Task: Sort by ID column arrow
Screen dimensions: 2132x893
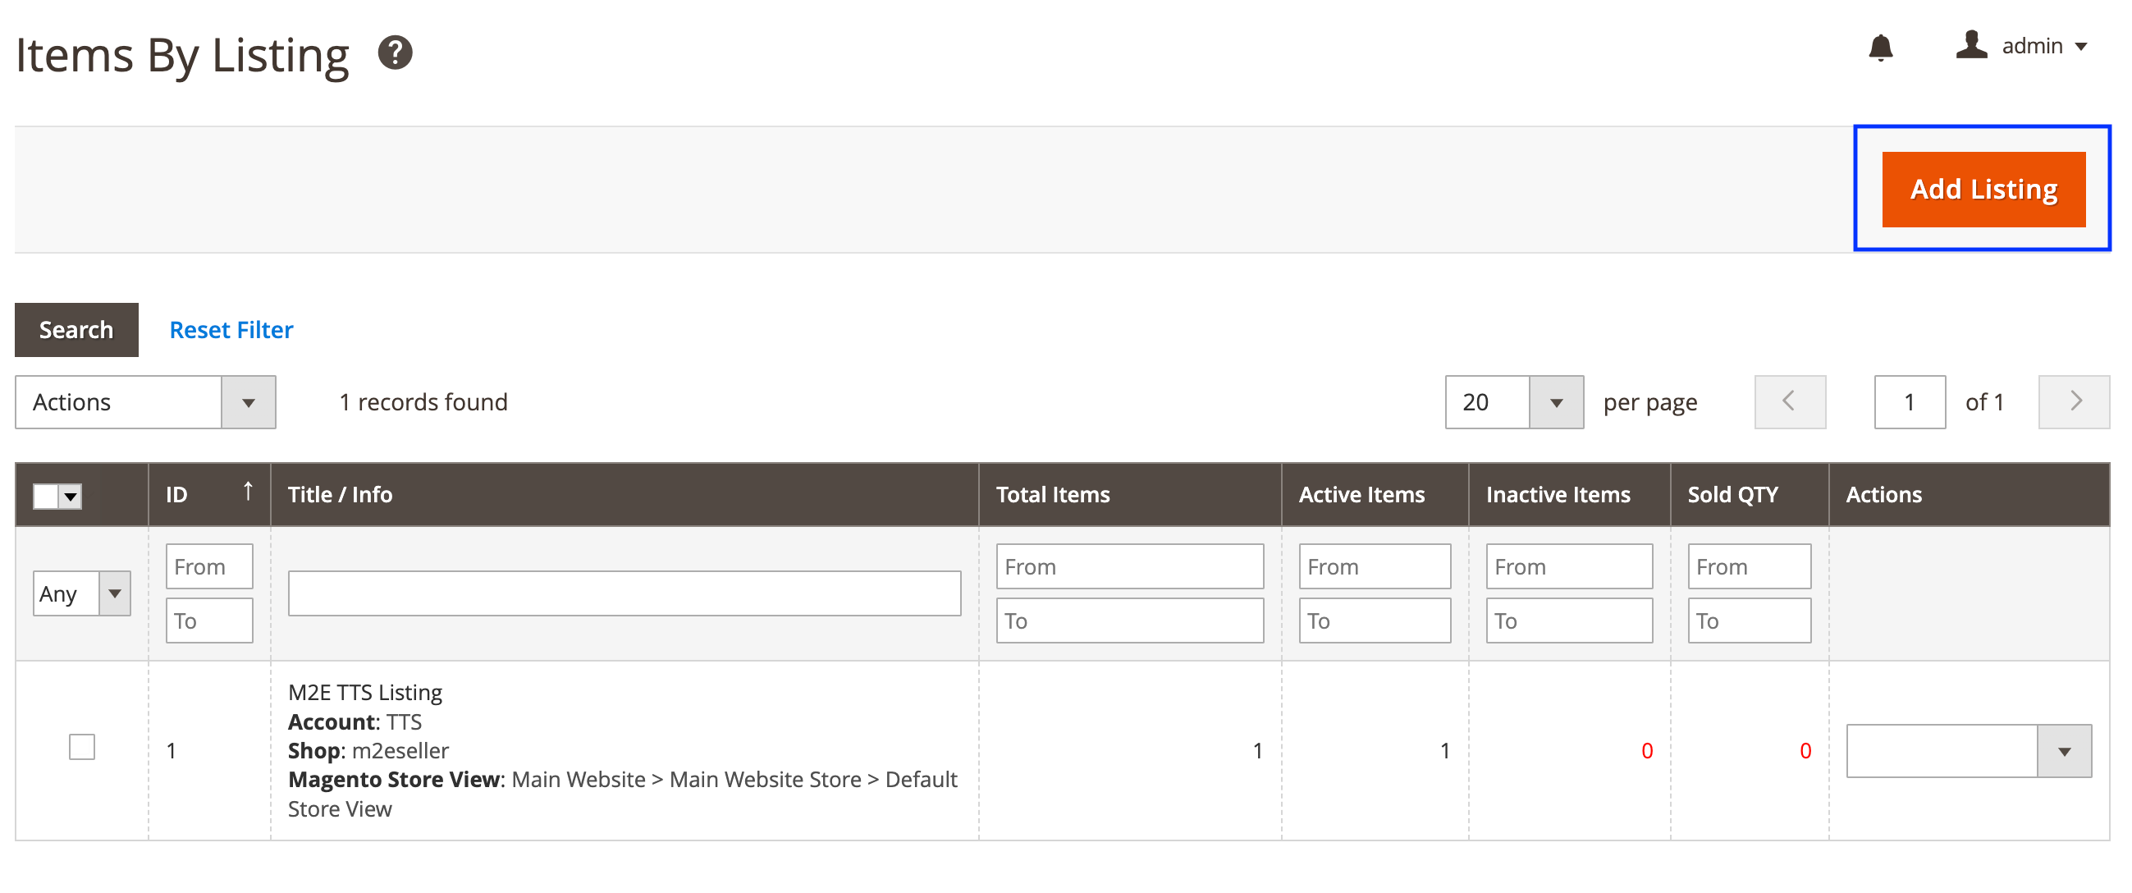Action: pyautogui.click(x=248, y=492)
